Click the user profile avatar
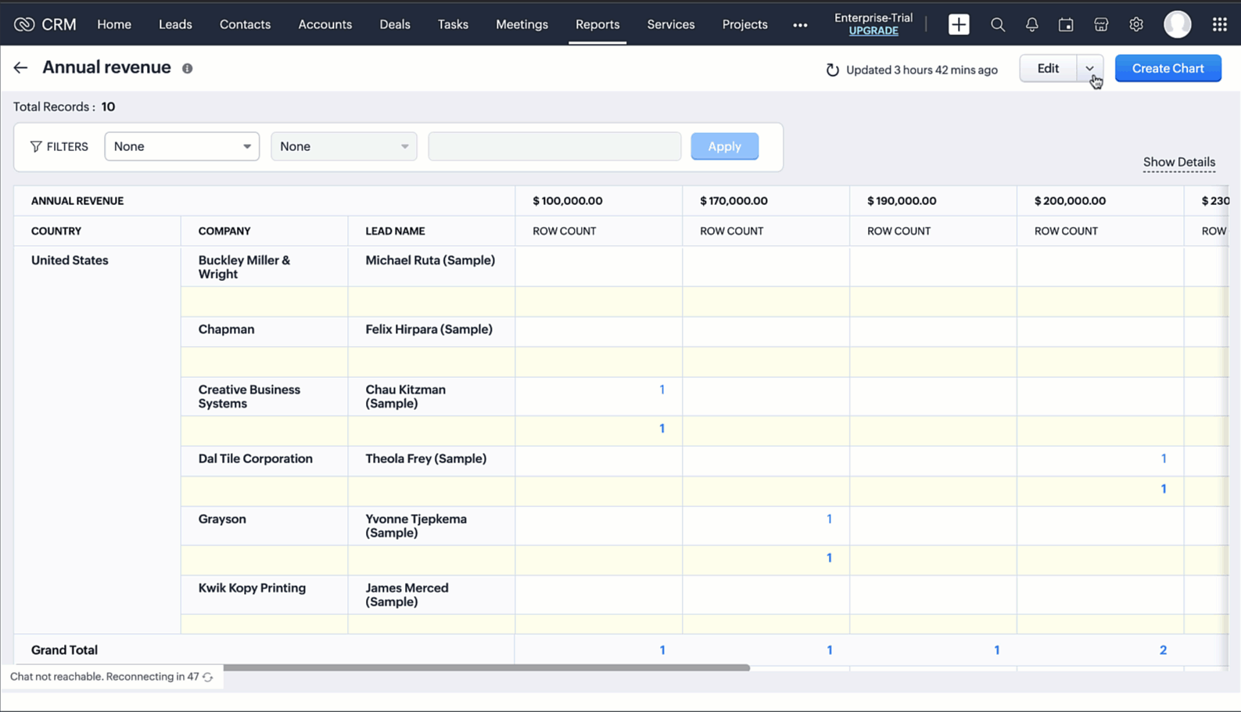This screenshot has width=1241, height=712. [1177, 25]
